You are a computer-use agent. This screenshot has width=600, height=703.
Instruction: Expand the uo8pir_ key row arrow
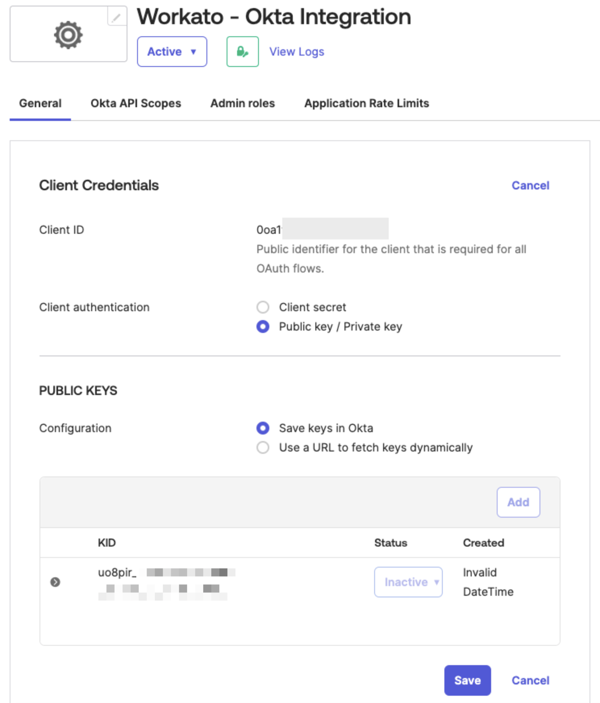click(x=55, y=582)
